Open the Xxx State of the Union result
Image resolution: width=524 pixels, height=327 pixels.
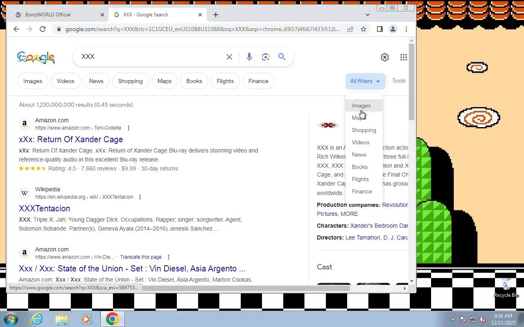pyautogui.click(x=132, y=269)
